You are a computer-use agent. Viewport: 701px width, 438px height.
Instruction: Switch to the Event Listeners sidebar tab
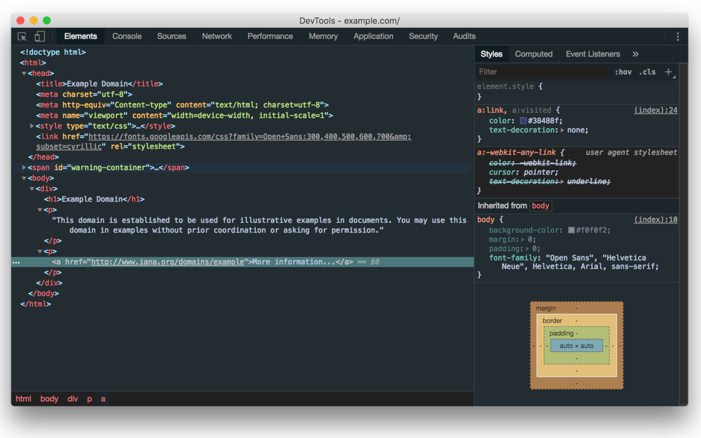tap(593, 54)
